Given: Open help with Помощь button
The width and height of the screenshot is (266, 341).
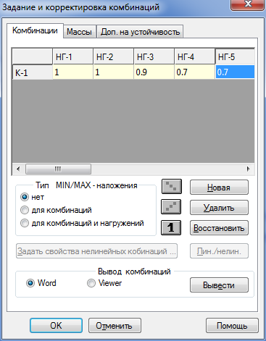Looking at the screenshot, I should click(x=232, y=326).
